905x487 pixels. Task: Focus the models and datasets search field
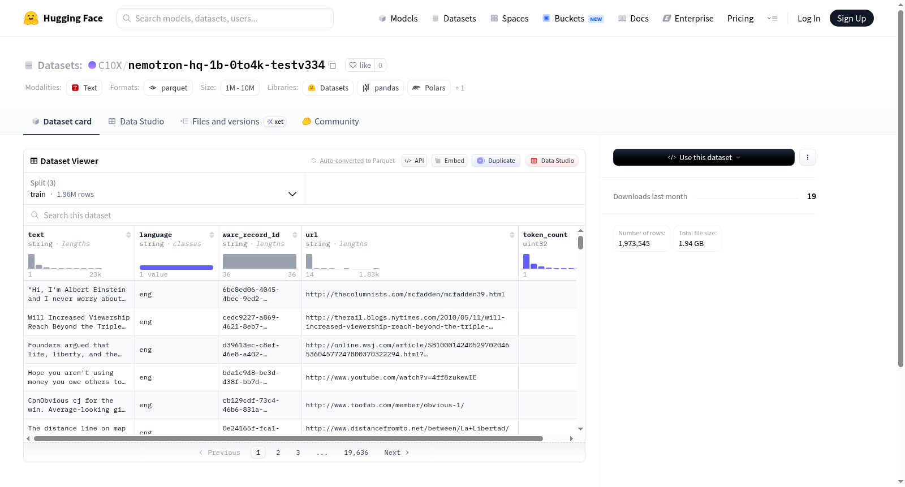(x=225, y=18)
